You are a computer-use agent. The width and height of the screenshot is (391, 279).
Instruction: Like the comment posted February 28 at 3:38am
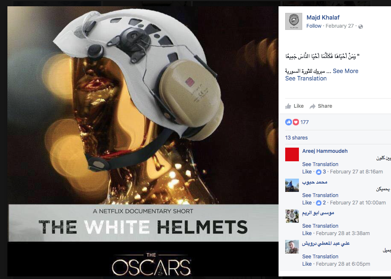(x=307, y=233)
